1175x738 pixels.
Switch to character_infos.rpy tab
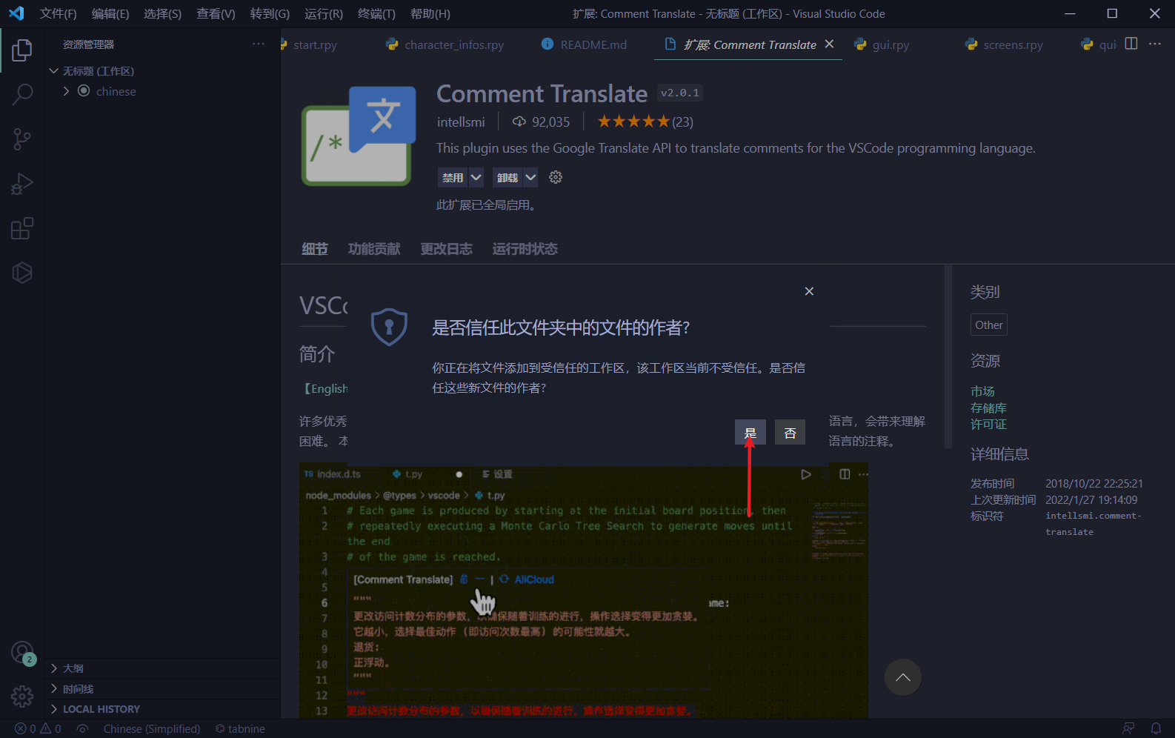tap(453, 44)
